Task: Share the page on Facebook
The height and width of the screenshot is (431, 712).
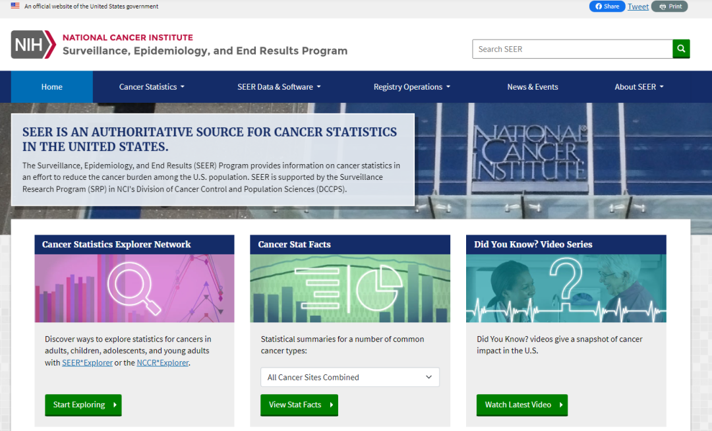Action: (607, 7)
